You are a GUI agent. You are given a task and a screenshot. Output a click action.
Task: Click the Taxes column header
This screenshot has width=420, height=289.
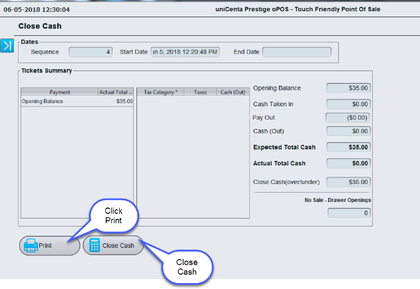(x=200, y=92)
